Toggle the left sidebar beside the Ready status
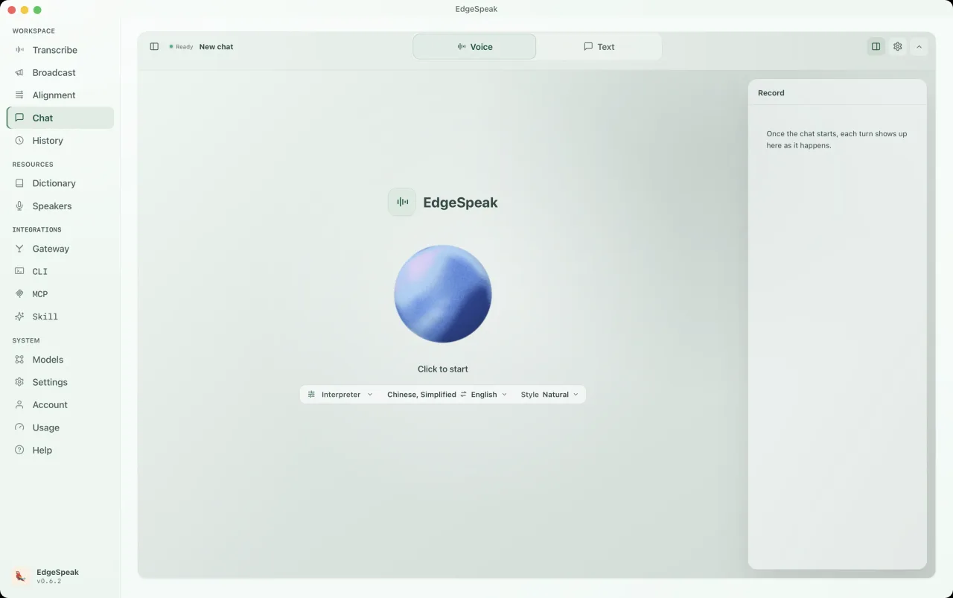This screenshot has width=953, height=598. click(x=154, y=46)
